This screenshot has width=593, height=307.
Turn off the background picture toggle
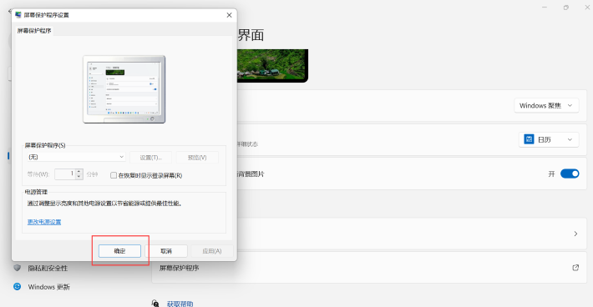(570, 174)
